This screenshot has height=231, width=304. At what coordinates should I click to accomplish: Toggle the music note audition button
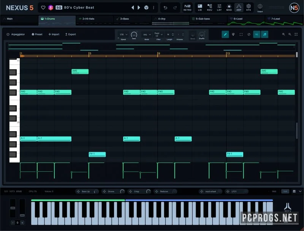click(x=264, y=35)
